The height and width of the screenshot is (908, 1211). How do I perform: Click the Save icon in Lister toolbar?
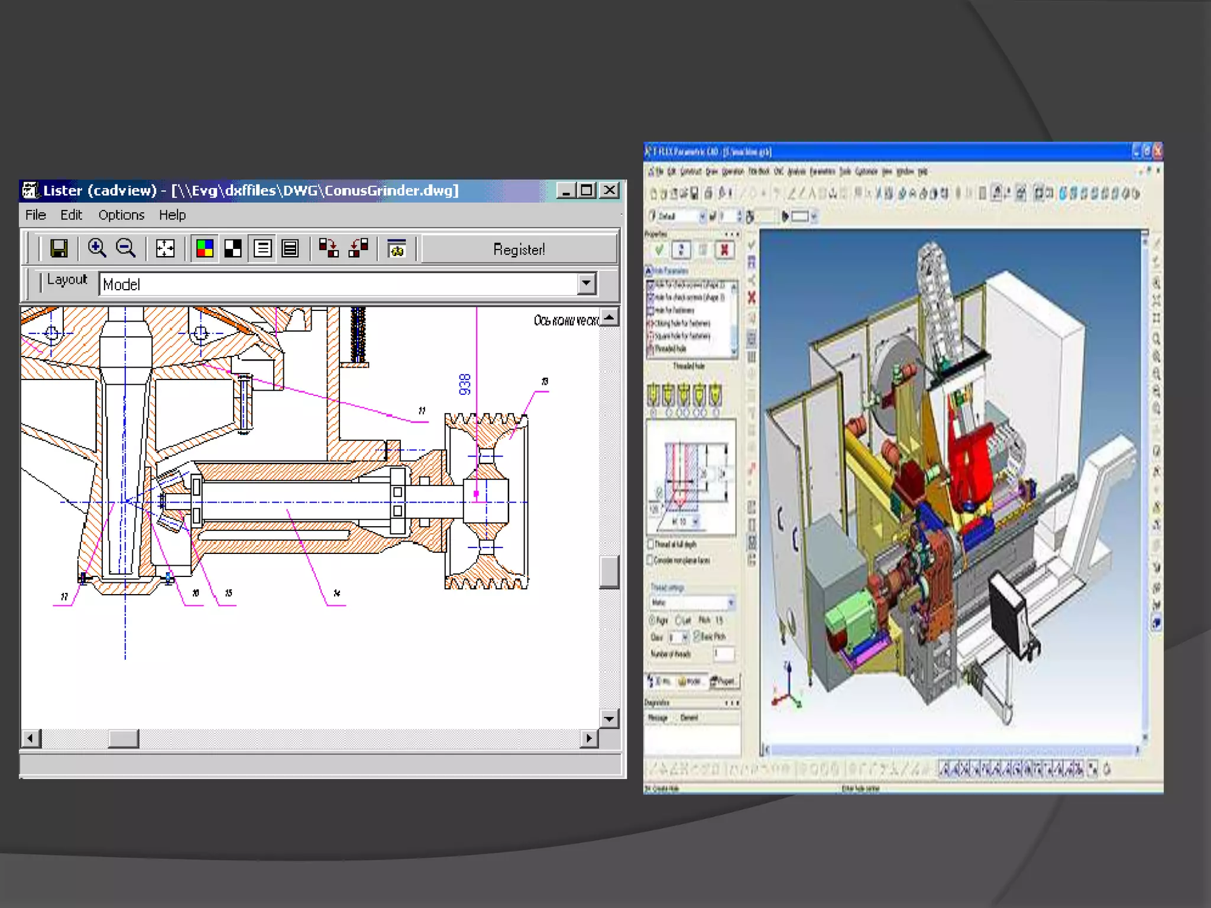[59, 249]
